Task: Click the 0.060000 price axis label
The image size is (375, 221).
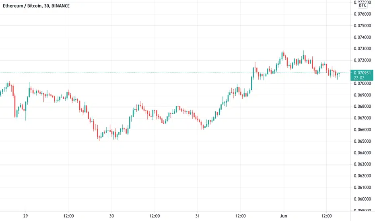Action: 362,199
